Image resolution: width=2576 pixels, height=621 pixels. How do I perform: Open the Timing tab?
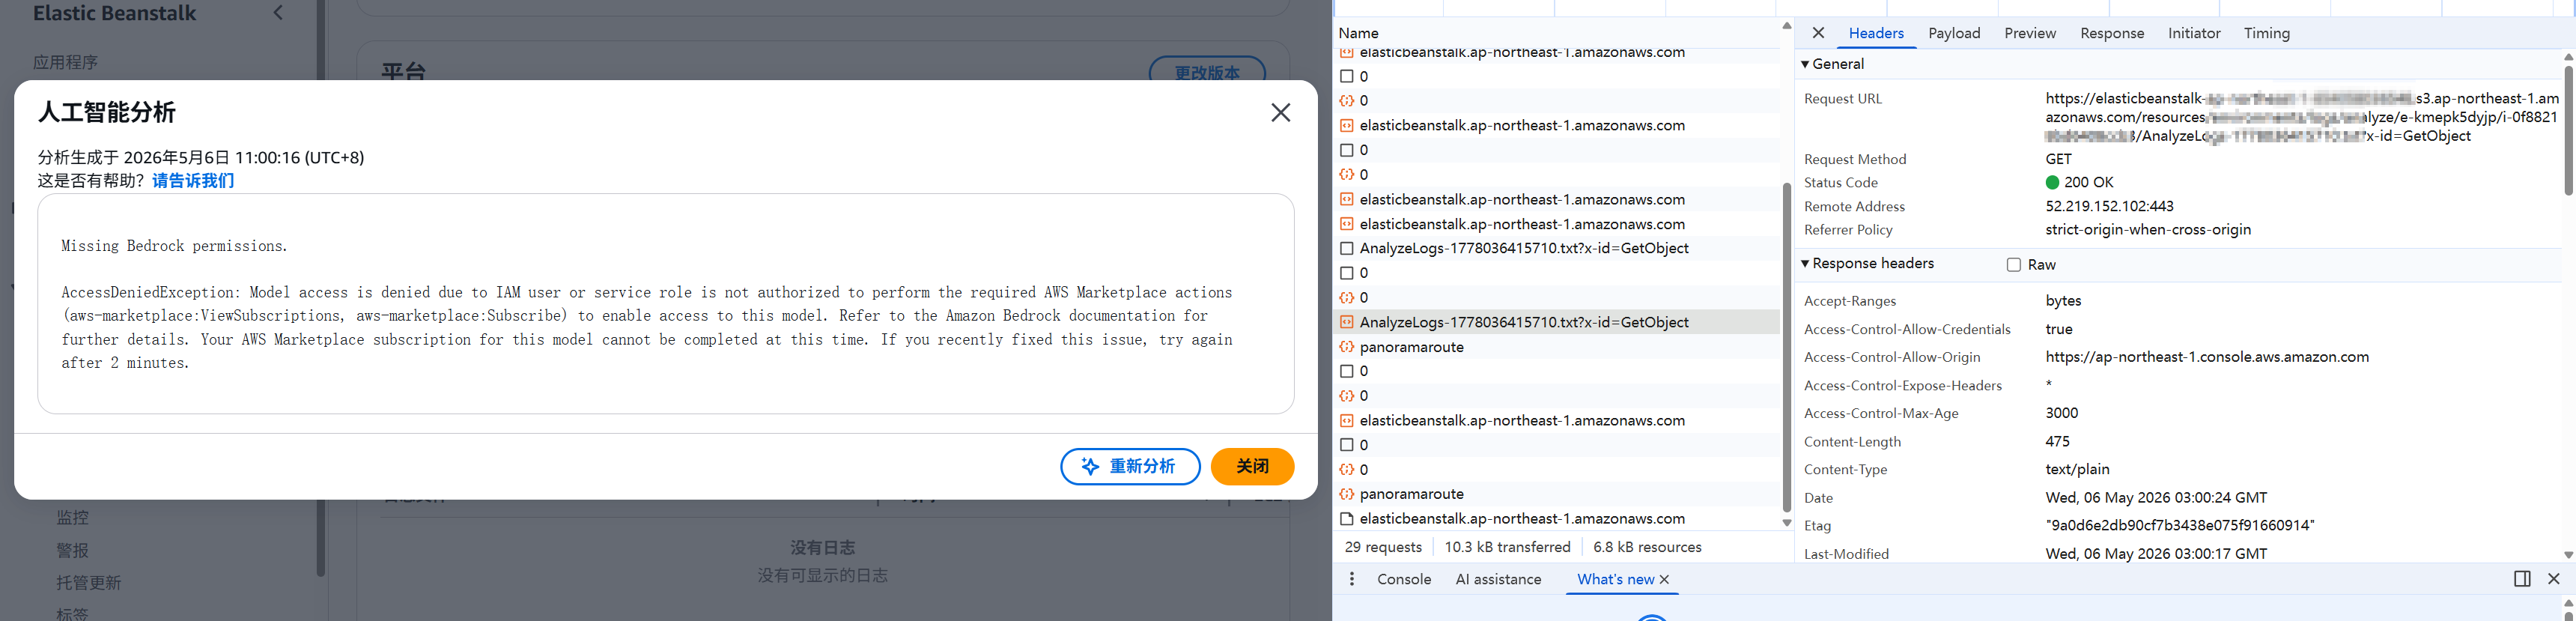click(x=2266, y=33)
